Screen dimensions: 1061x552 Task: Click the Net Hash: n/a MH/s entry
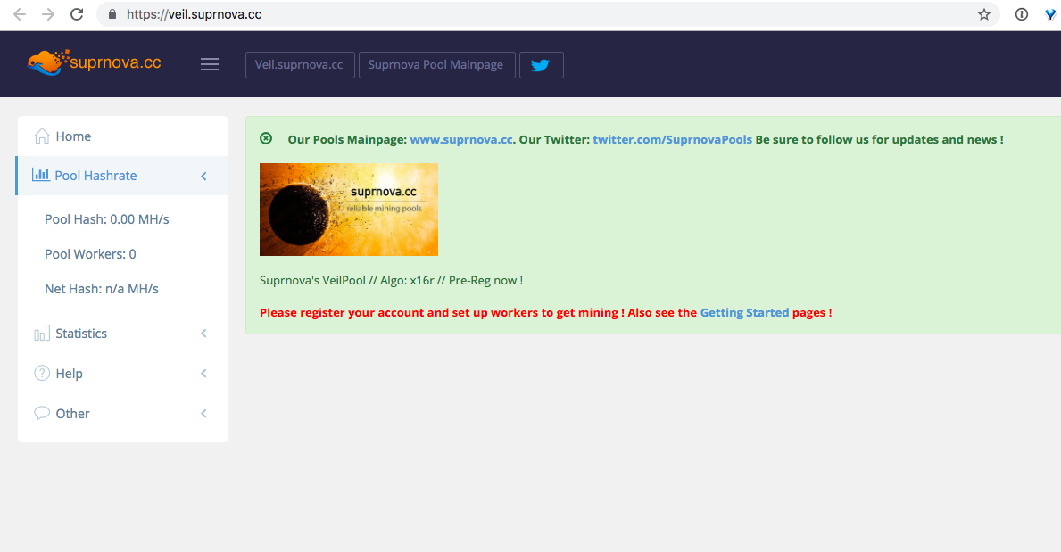click(x=102, y=289)
